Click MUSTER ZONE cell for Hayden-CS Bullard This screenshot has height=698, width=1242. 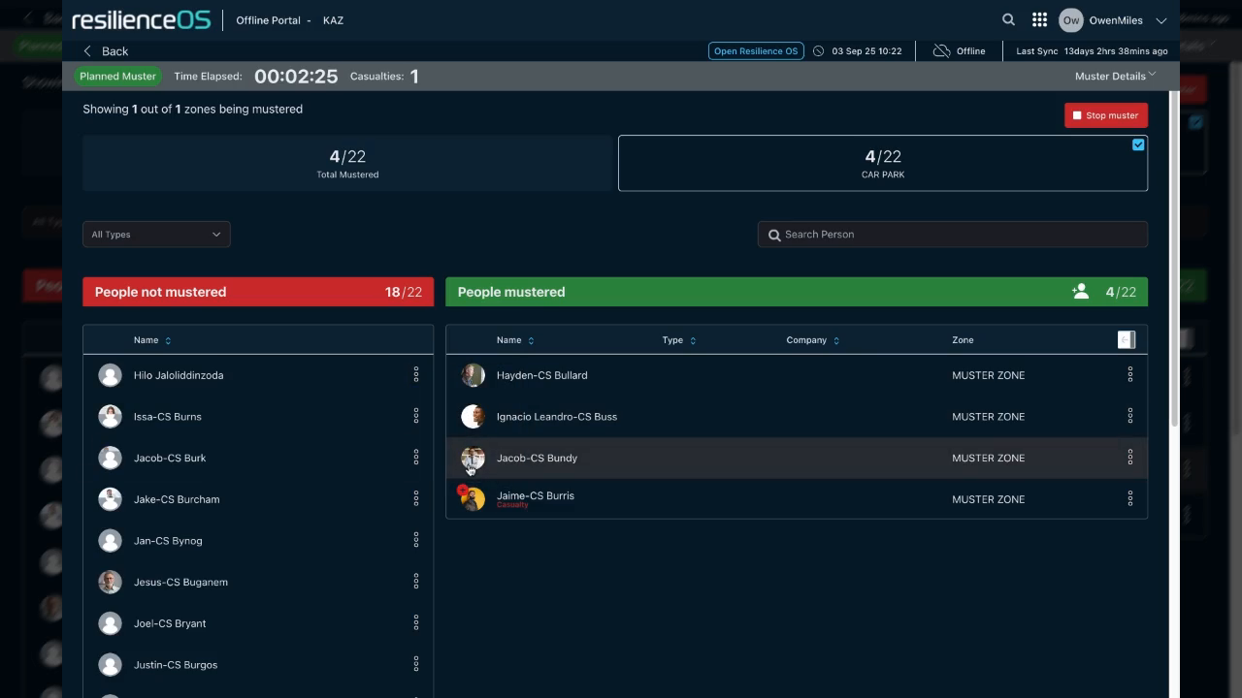pos(988,375)
